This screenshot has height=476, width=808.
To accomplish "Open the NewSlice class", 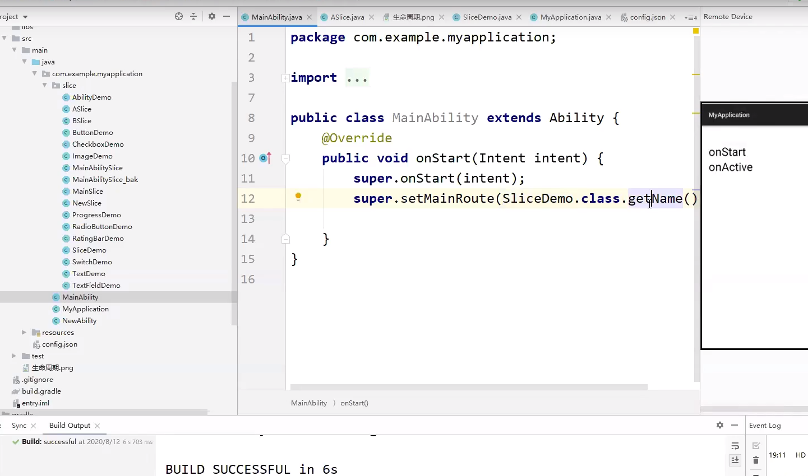I will pos(86,203).
